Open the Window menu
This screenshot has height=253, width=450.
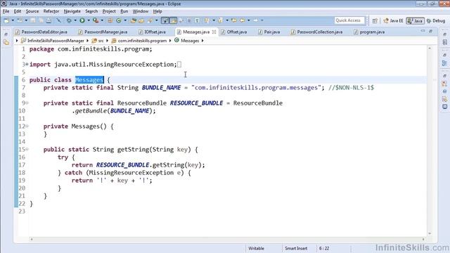click(141, 11)
